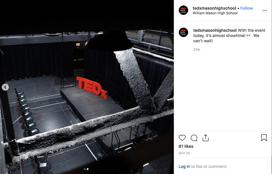Click the 22w timestamp under the caption
The width and height of the screenshot is (272, 174).
click(x=197, y=50)
